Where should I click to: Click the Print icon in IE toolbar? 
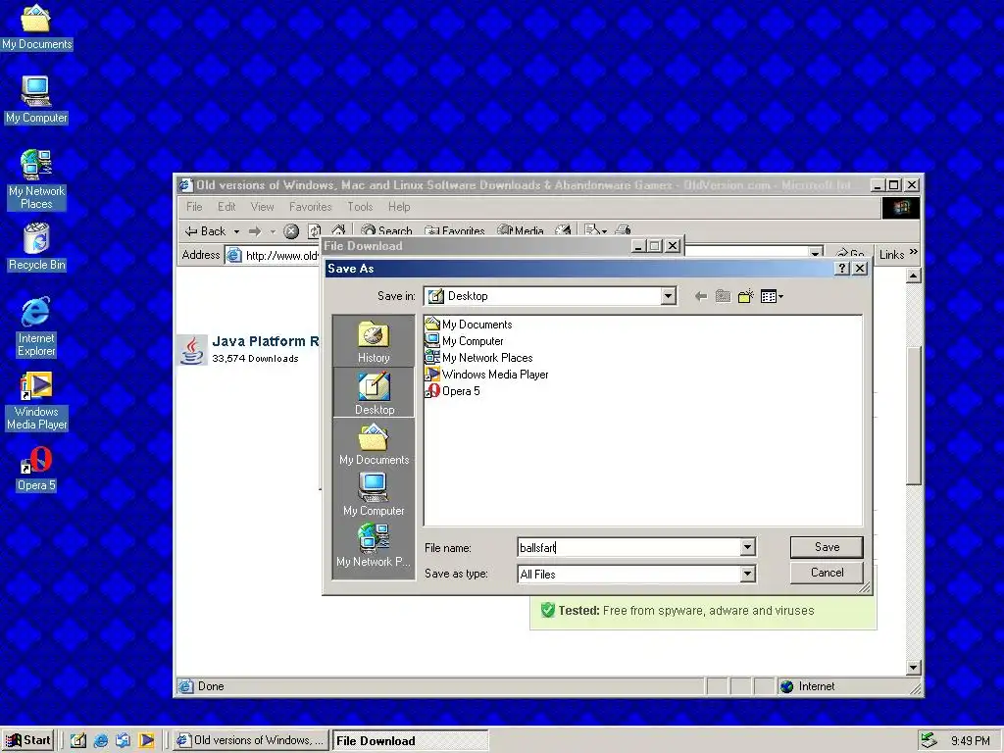tap(623, 229)
